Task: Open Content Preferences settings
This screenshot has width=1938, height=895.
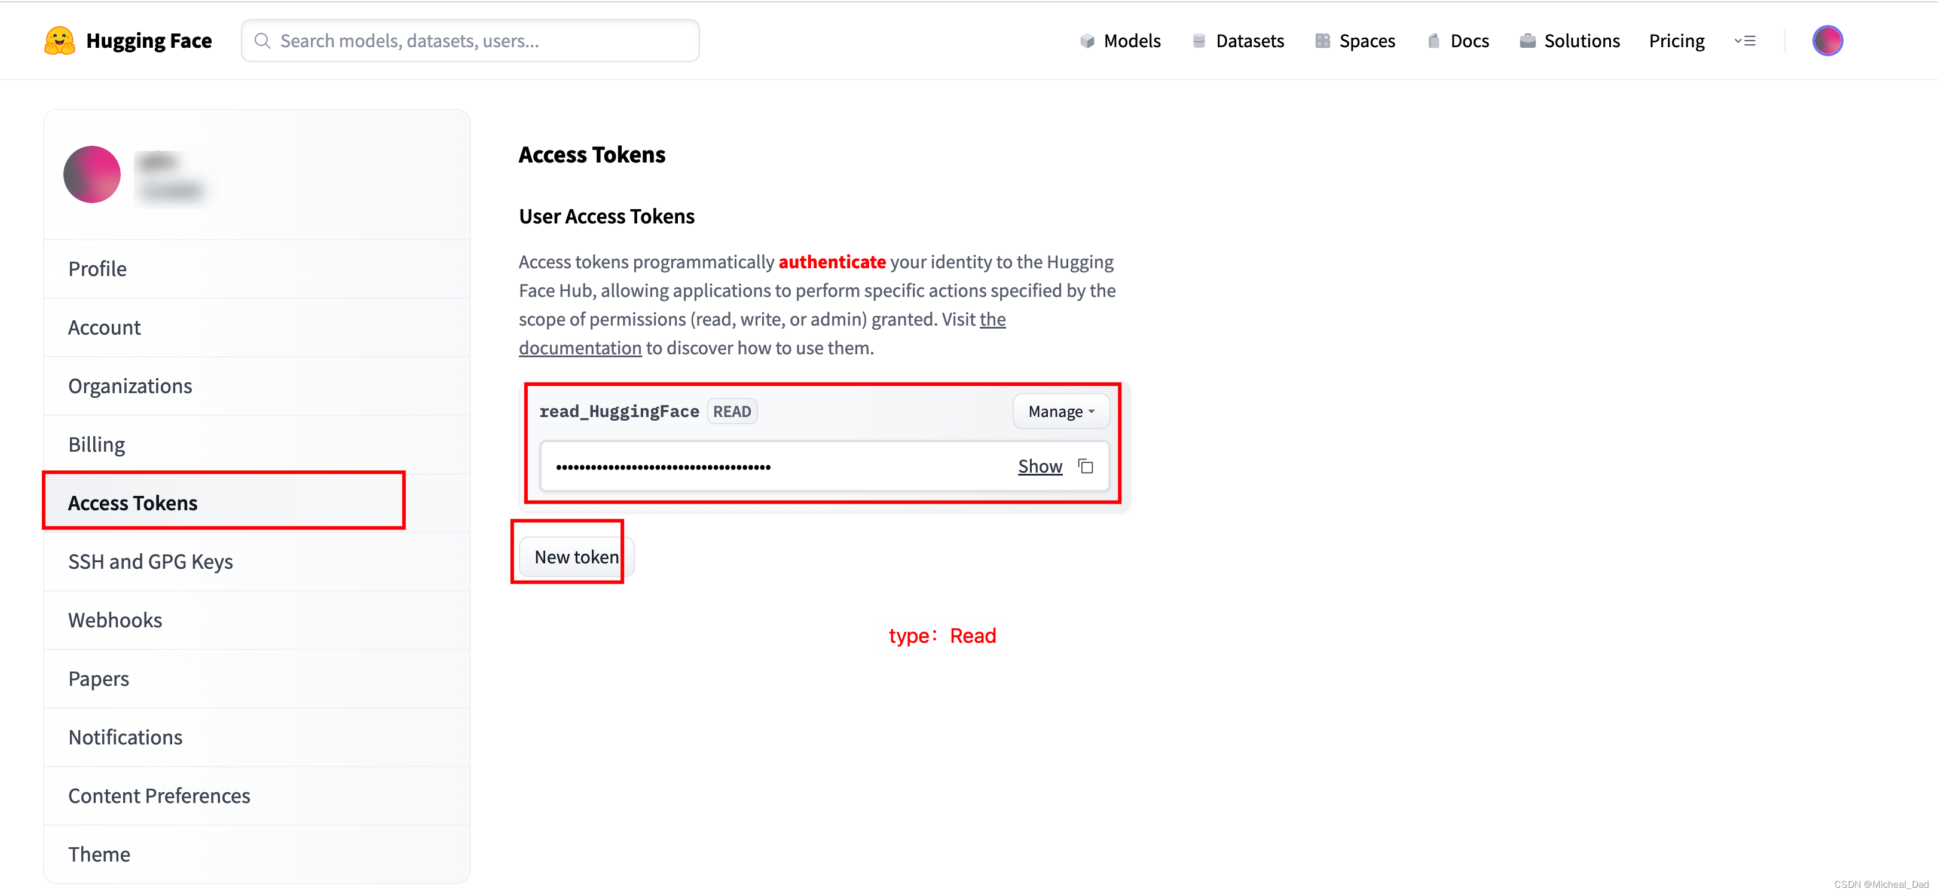Action: 257,796
